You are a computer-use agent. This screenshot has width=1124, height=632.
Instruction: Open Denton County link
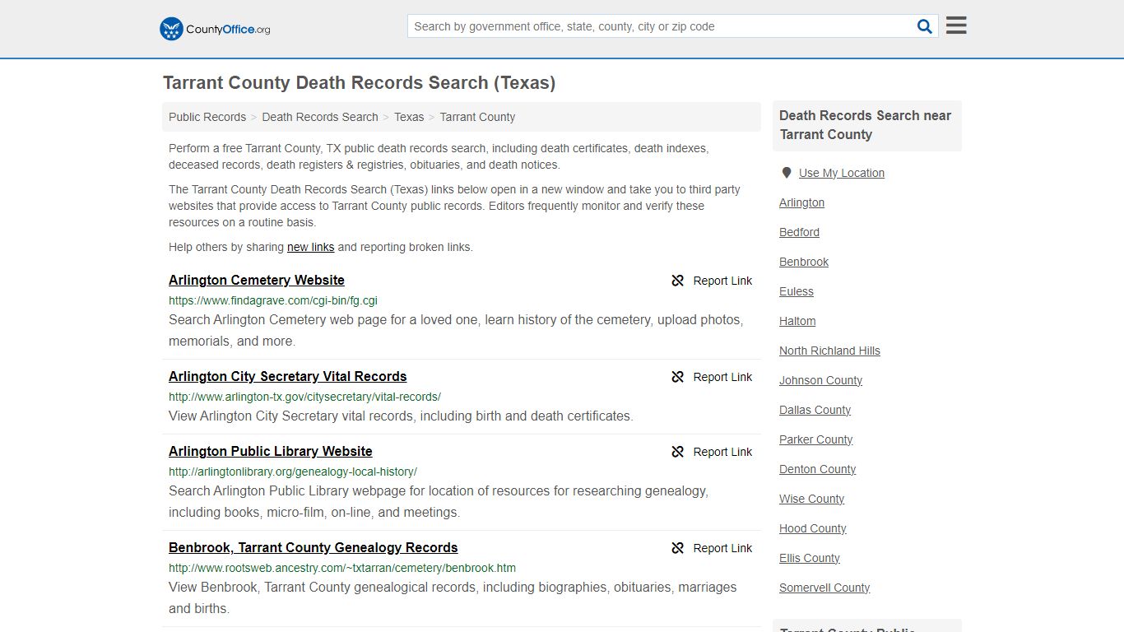(x=817, y=469)
